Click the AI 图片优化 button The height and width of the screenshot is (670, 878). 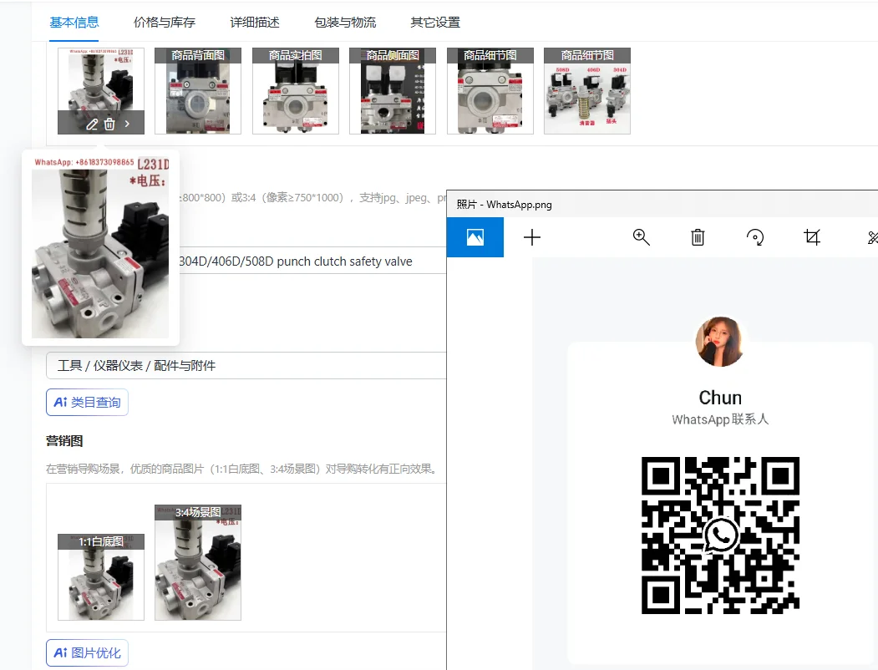[x=87, y=652]
